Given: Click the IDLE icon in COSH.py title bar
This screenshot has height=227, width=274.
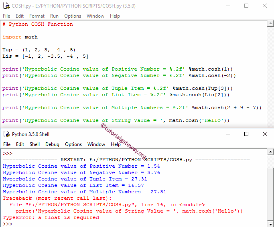Looking at the screenshot, I should point(6,6).
